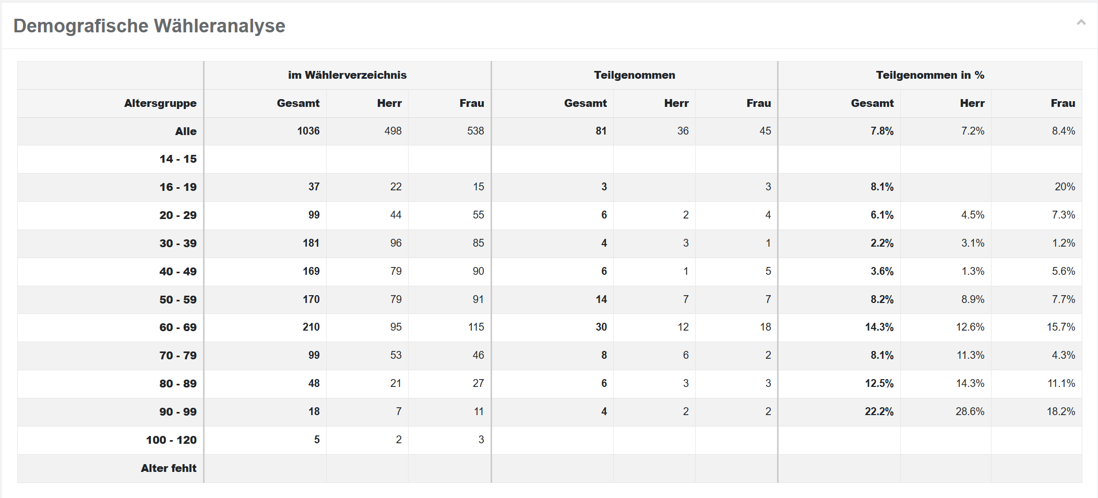
Task: Click the 22.2% cell for ages 90 - 99
Action: [879, 412]
